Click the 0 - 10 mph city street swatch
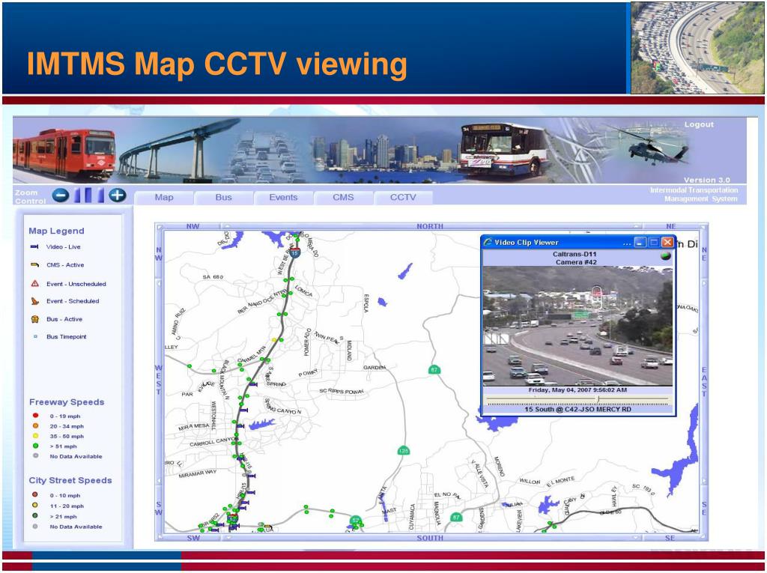The height and width of the screenshot is (573, 767). pos(34,494)
